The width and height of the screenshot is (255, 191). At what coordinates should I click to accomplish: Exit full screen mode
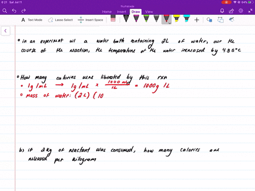point(250,11)
